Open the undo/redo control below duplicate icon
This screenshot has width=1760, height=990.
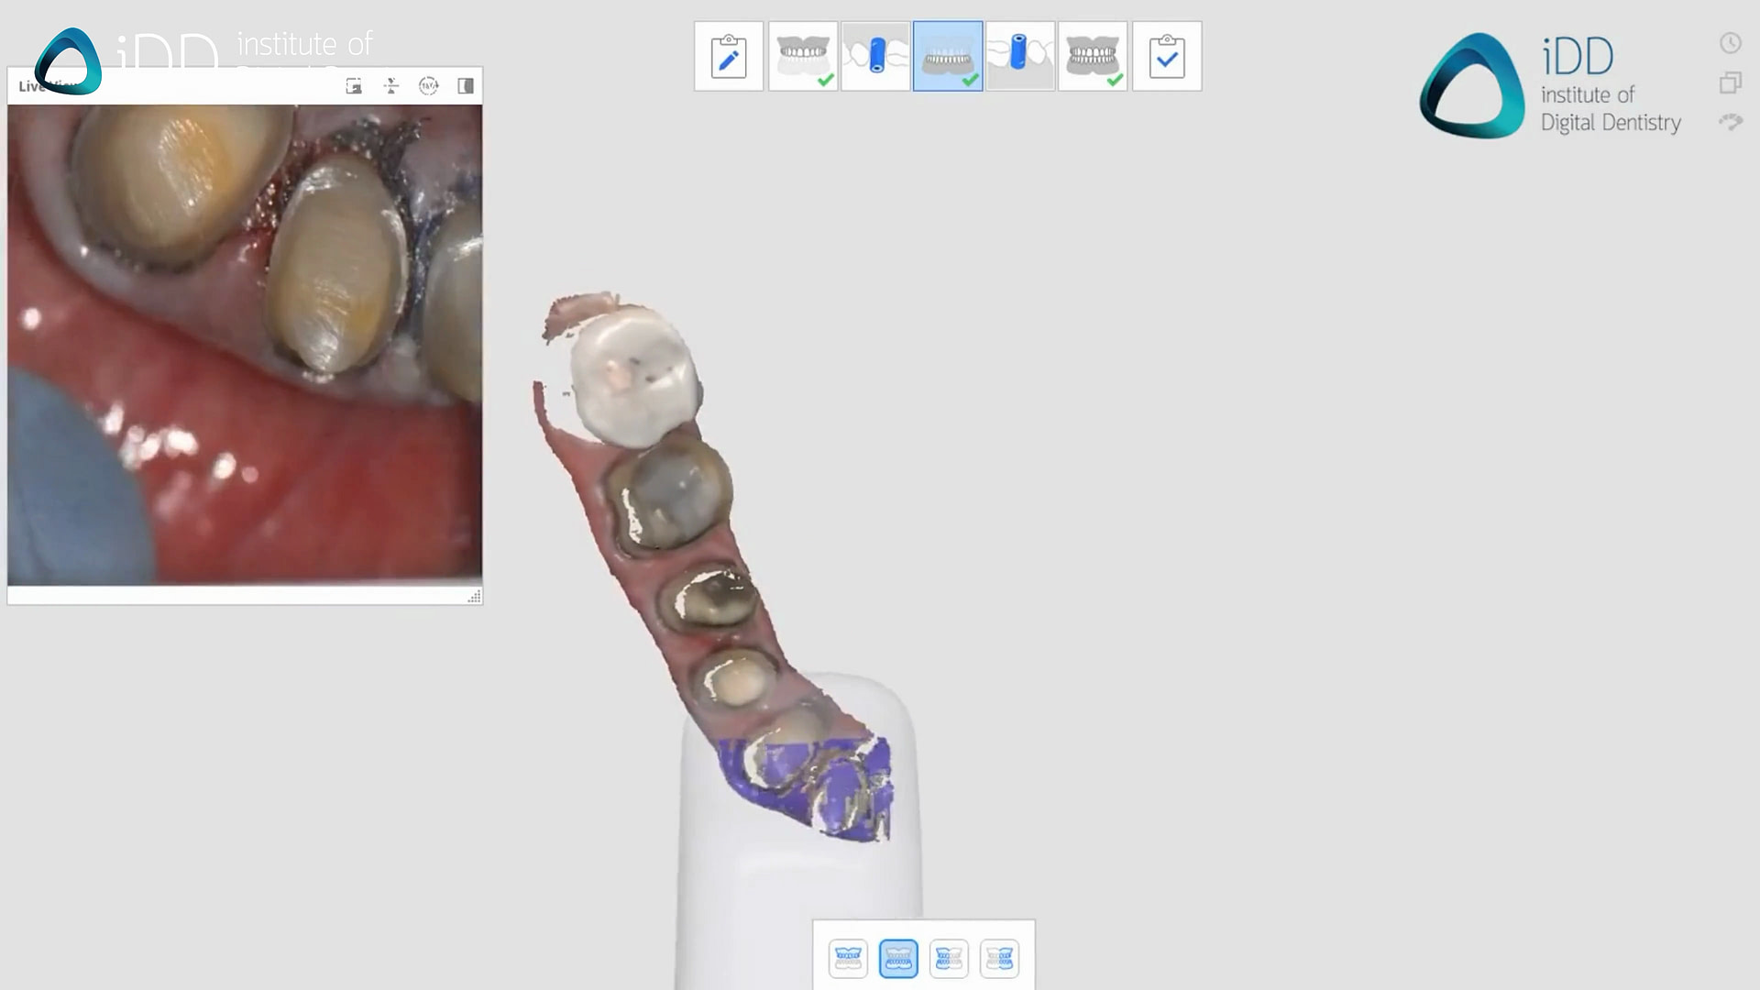pyautogui.click(x=1731, y=122)
